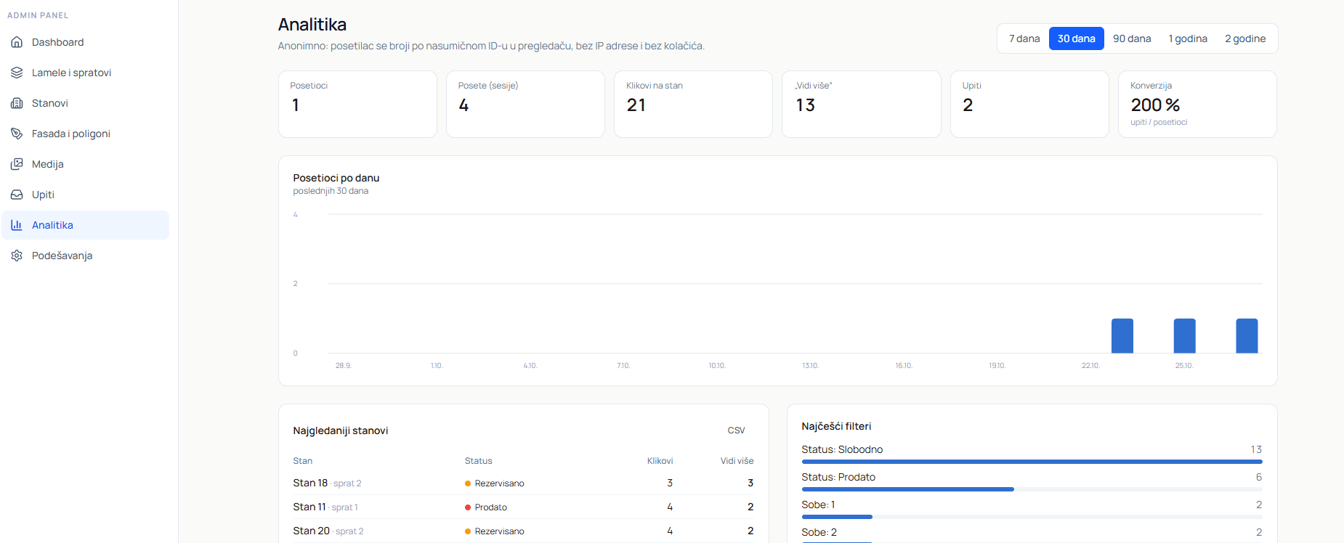
Task: Switch range to 7 dana
Action: pos(1024,38)
